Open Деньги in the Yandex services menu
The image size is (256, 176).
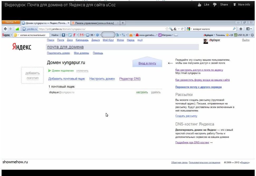click(95, 40)
